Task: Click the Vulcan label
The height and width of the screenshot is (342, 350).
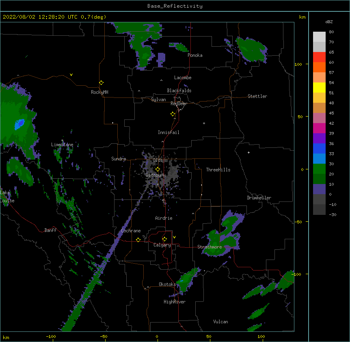Action: click(220, 322)
